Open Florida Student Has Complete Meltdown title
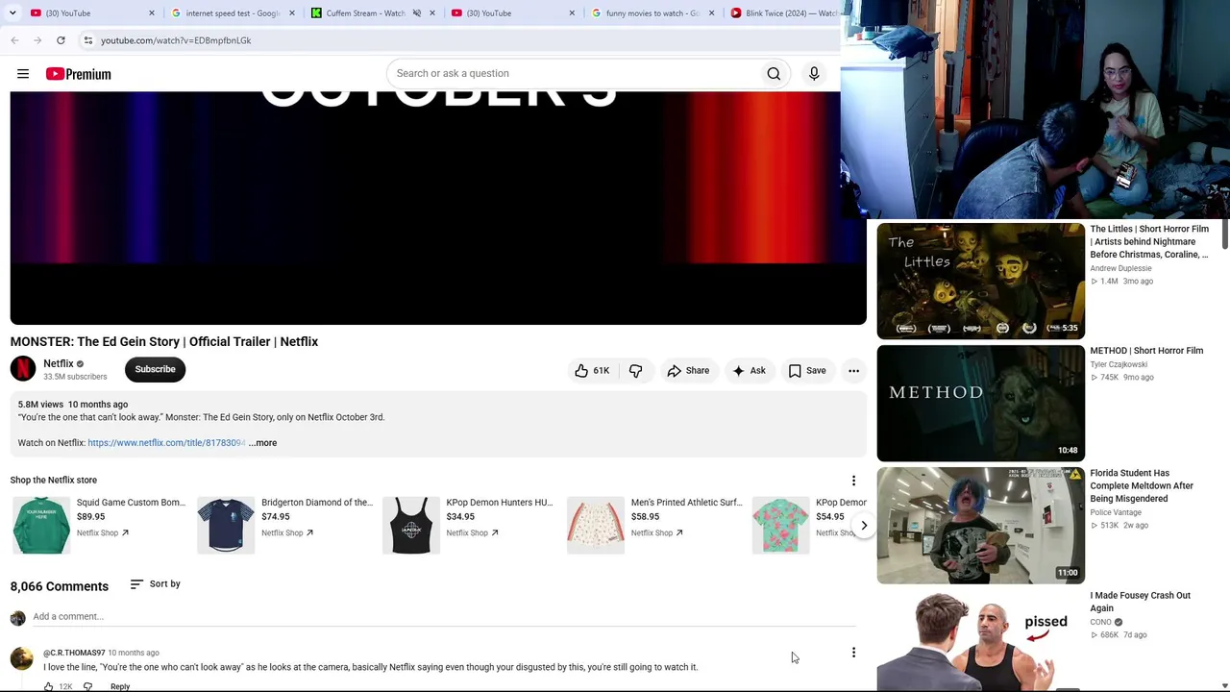The width and height of the screenshot is (1230, 692). 1142,485
